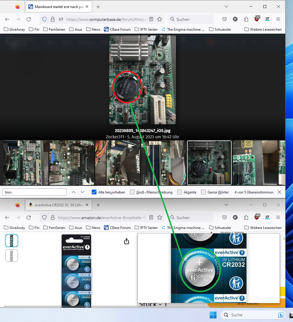The image size is (293, 322).
Task: Close the everActive CR2032 Amazon tab
Action: click(87, 205)
